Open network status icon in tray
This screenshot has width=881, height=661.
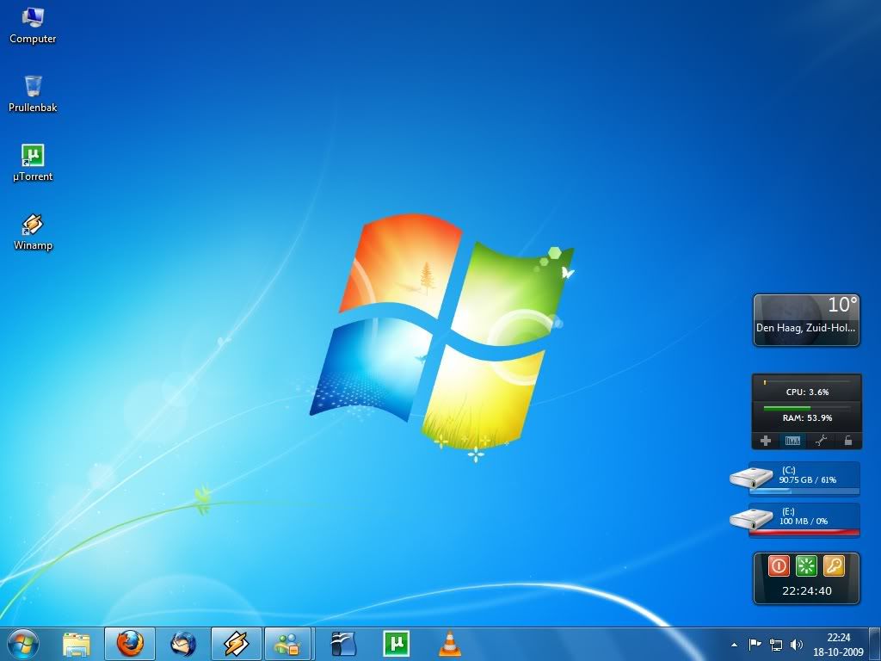(776, 644)
